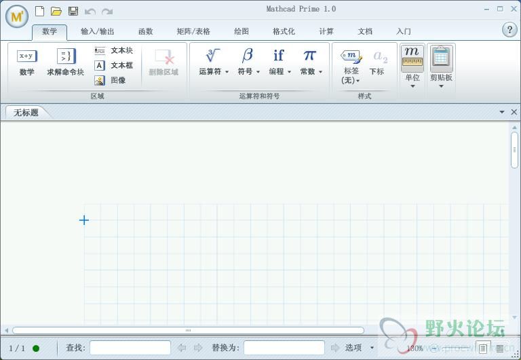Maximize the Mathcad Prime window
The image size is (521, 360).
click(500, 9)
